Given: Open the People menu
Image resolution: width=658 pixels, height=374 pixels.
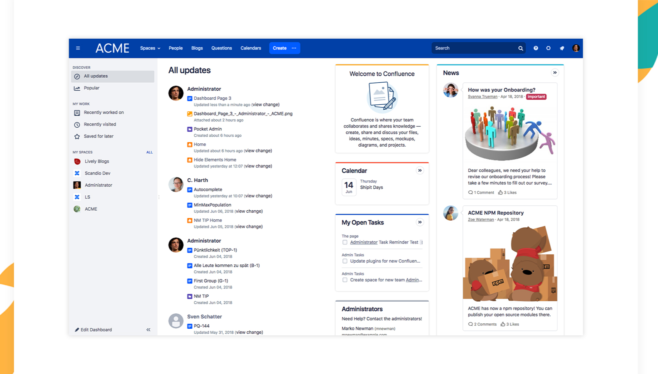Looking at the screenshot, I should pos(176,48).
